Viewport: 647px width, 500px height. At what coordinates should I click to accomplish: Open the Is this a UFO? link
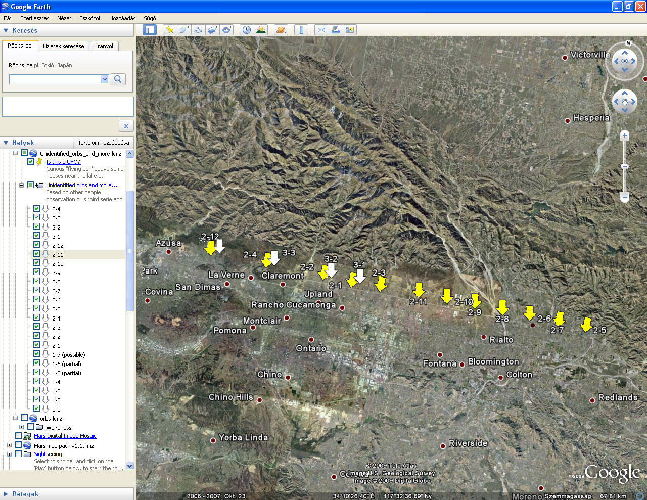click(x=63, y=162)
